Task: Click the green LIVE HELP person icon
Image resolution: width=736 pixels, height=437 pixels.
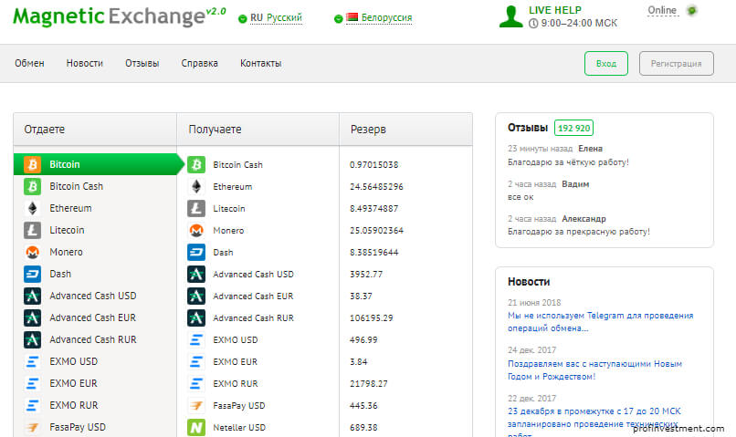Action: point(511,16)
